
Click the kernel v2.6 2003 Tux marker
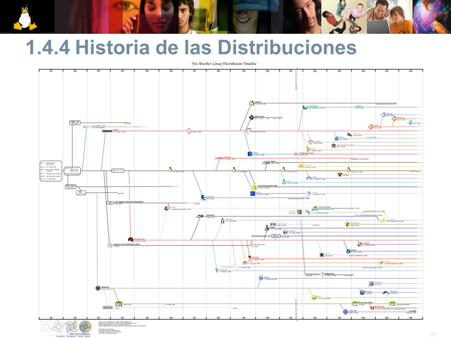[348, 169]
